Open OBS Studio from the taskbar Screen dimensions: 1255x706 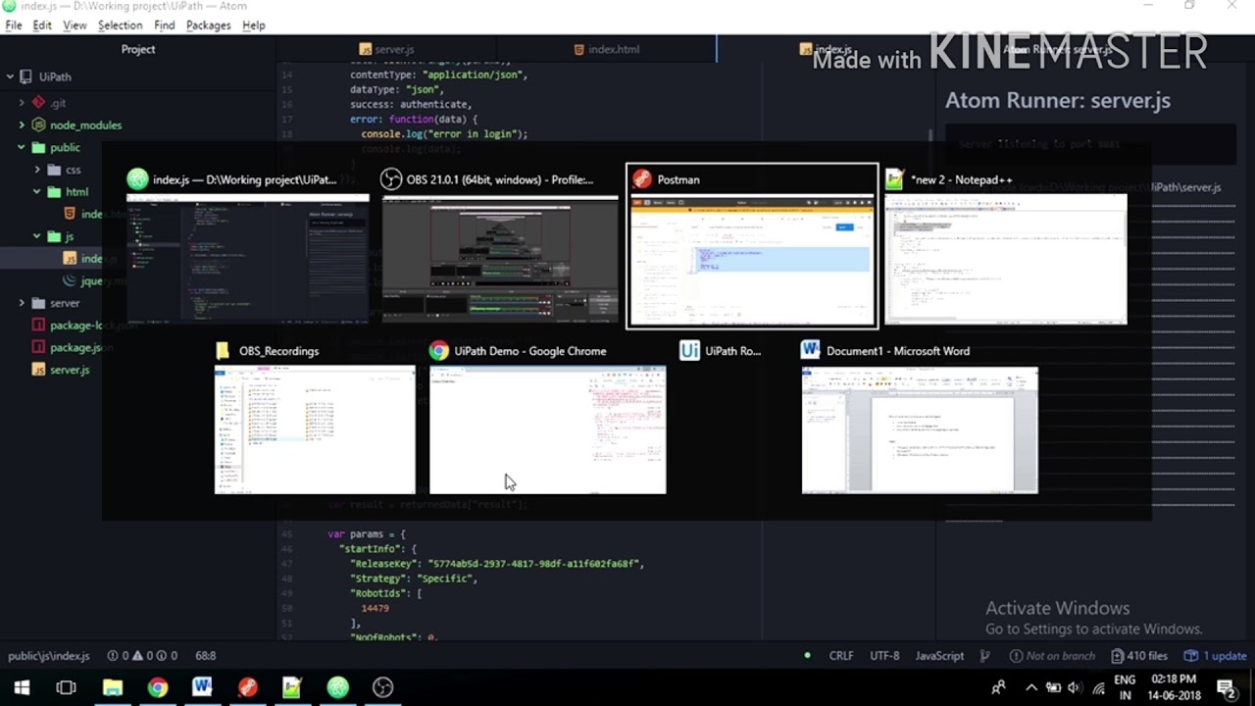pos(382,687)
